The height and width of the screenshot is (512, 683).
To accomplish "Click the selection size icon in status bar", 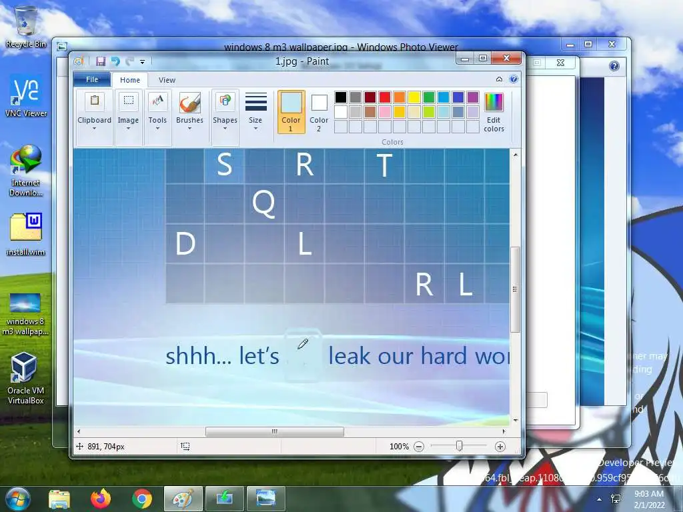I will click(185, 446).
